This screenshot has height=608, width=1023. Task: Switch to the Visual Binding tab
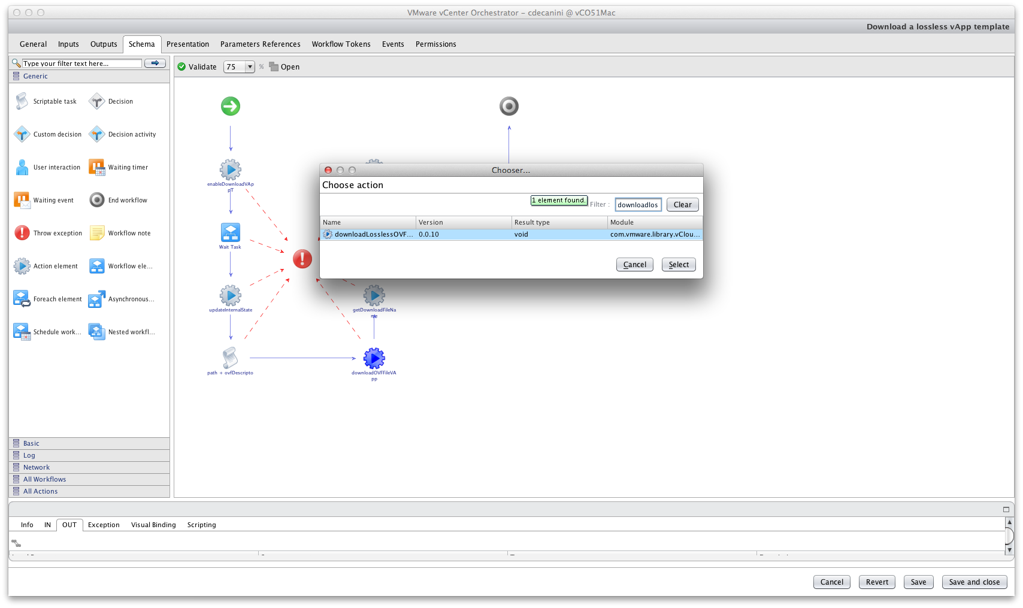coord(153,525)
